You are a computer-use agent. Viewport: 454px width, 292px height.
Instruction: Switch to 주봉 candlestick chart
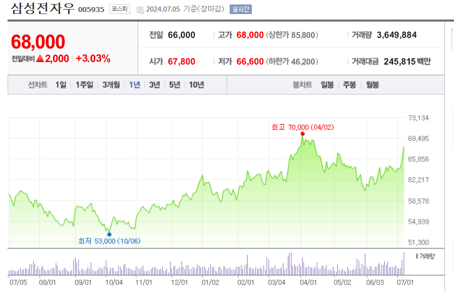[x=349, y=85]
